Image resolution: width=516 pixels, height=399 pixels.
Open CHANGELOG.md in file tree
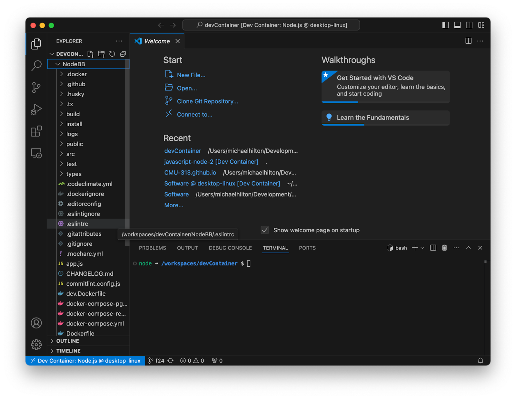(x=88, y=274)
